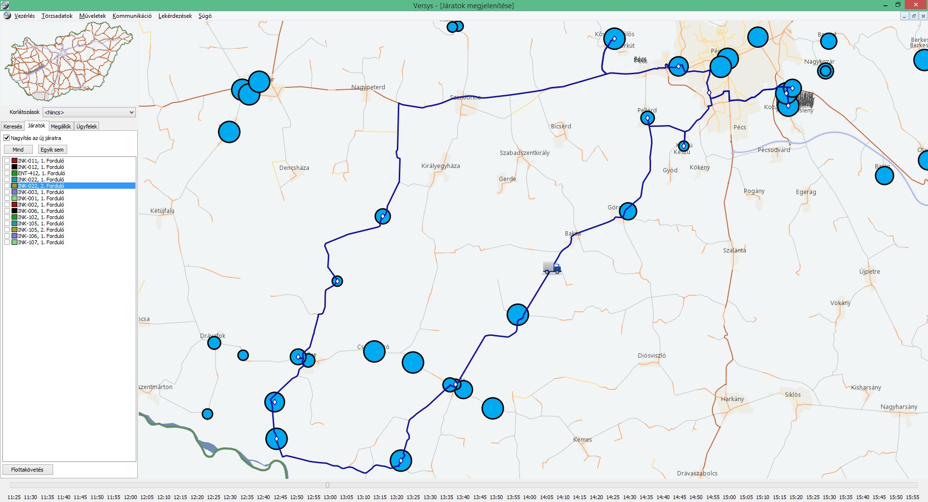Select the stop marker near Keszü
Viewport: 928px width, 502px height.
(683, 146)
